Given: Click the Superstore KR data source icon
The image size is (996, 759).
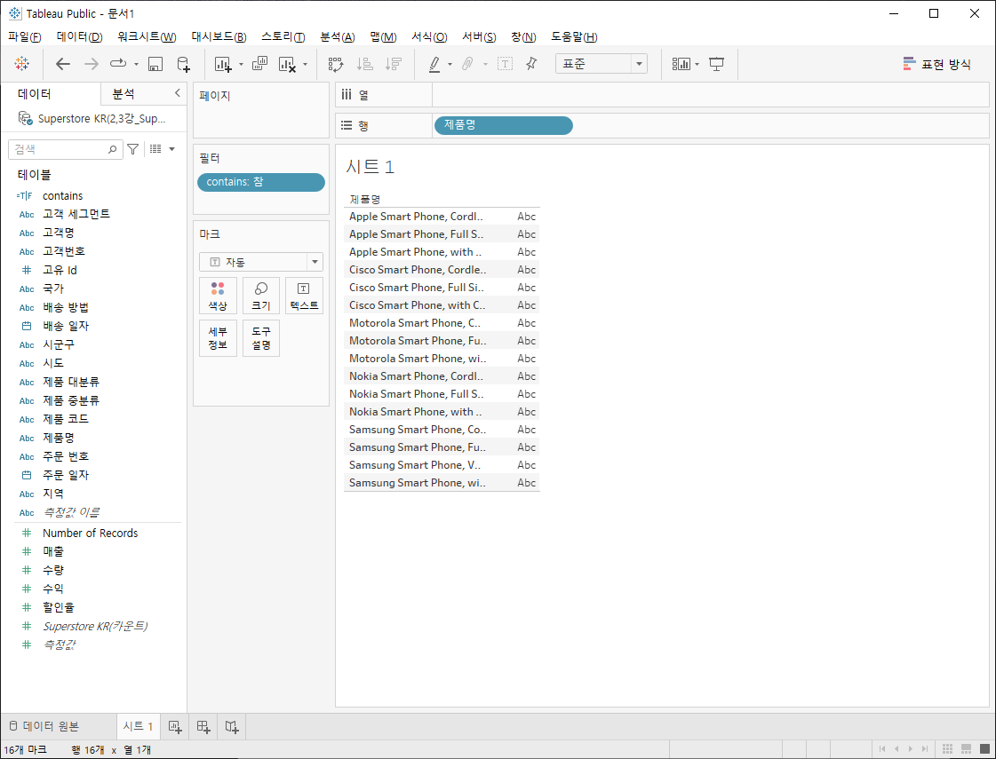Looking at the screenshot, I should coord(26,118).
